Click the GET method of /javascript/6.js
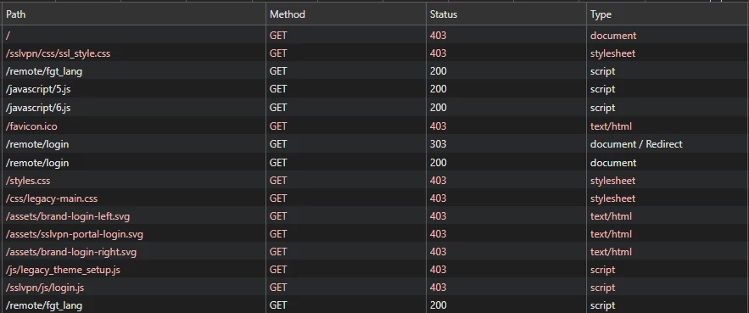Screen dimensions: 749x313 (278, 108)
